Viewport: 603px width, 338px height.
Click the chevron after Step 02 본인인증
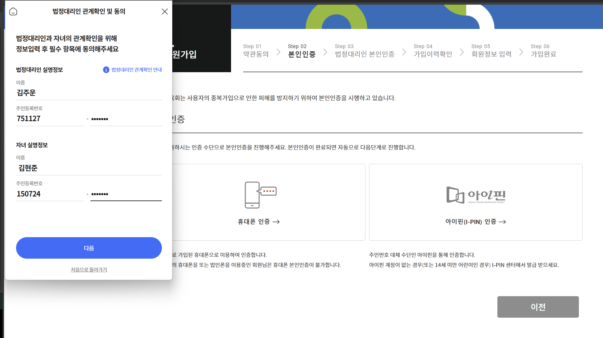click(325, 52)
